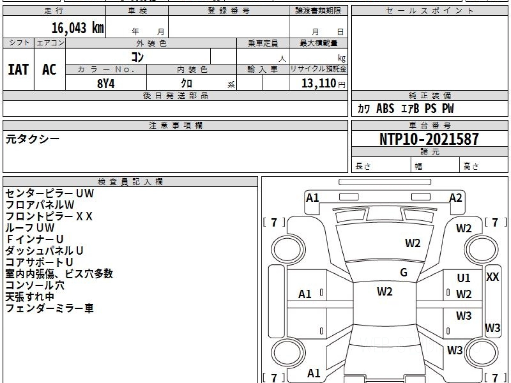Click the エアコン label
This screenshot has width=511, height=383.
[x=50, y=43]
